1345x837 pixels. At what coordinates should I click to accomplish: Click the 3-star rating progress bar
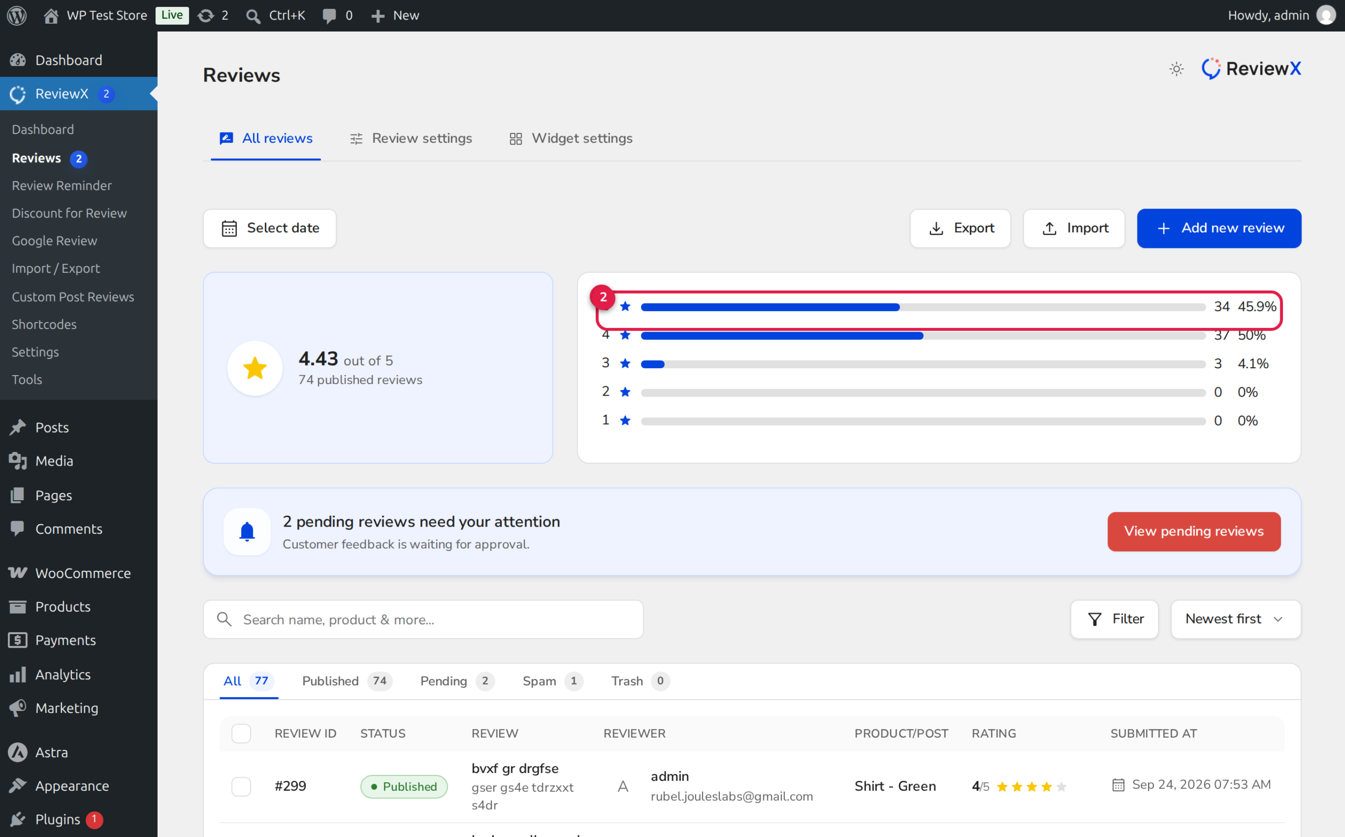point(923,364)
